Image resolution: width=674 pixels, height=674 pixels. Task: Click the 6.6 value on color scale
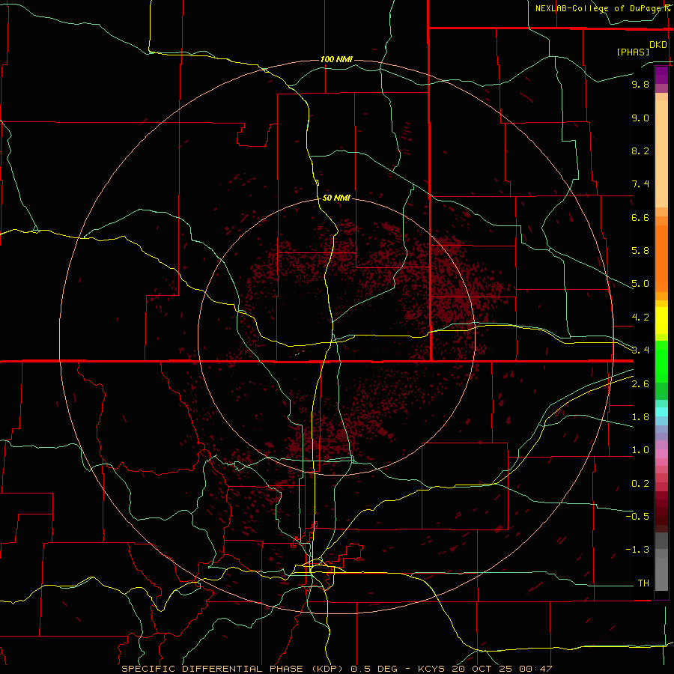[x=640, y=217]
